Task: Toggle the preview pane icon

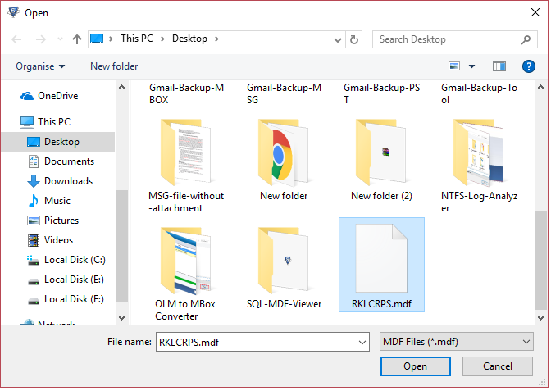Action: tap(499, 66)
